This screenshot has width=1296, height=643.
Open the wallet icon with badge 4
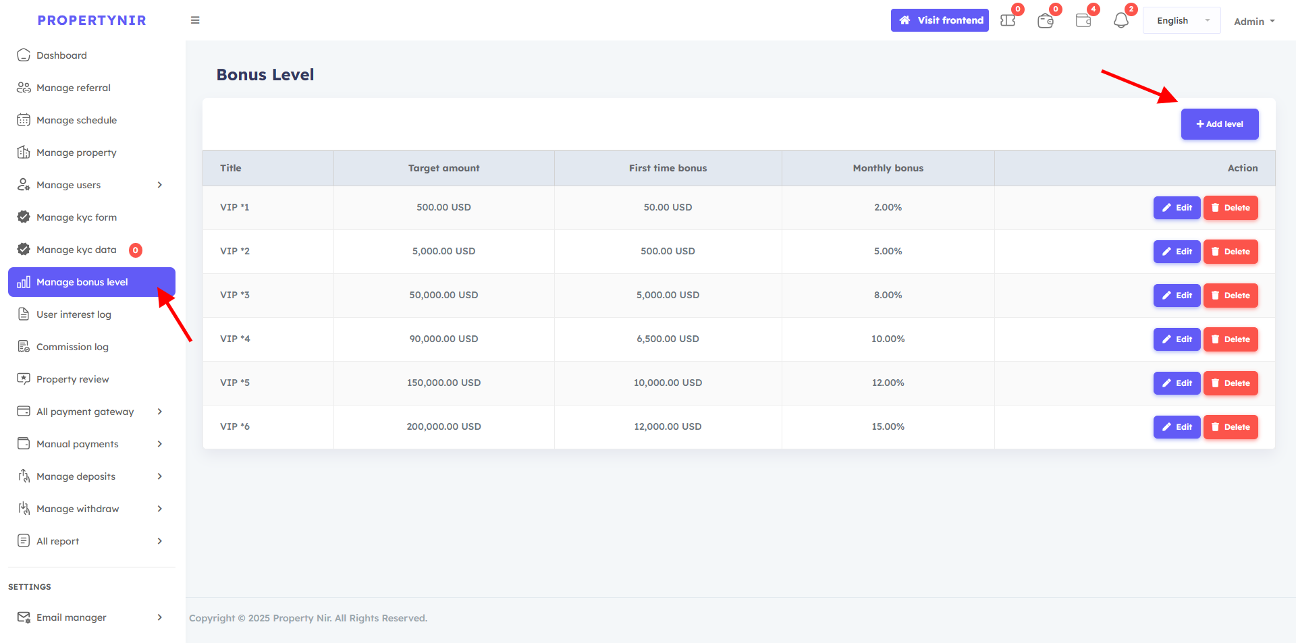coord(1083,21)
